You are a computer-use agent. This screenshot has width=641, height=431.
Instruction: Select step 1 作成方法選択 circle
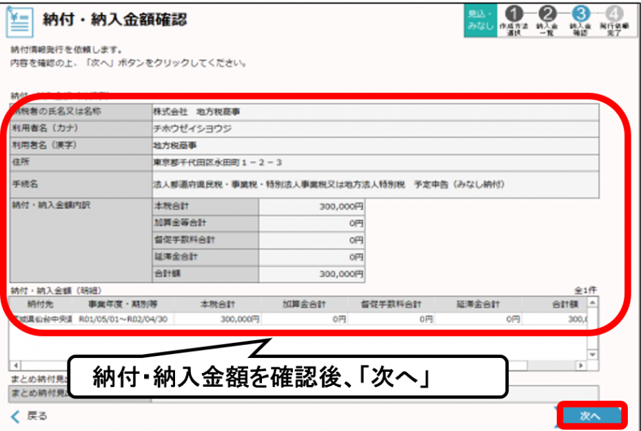click(514, 12)
